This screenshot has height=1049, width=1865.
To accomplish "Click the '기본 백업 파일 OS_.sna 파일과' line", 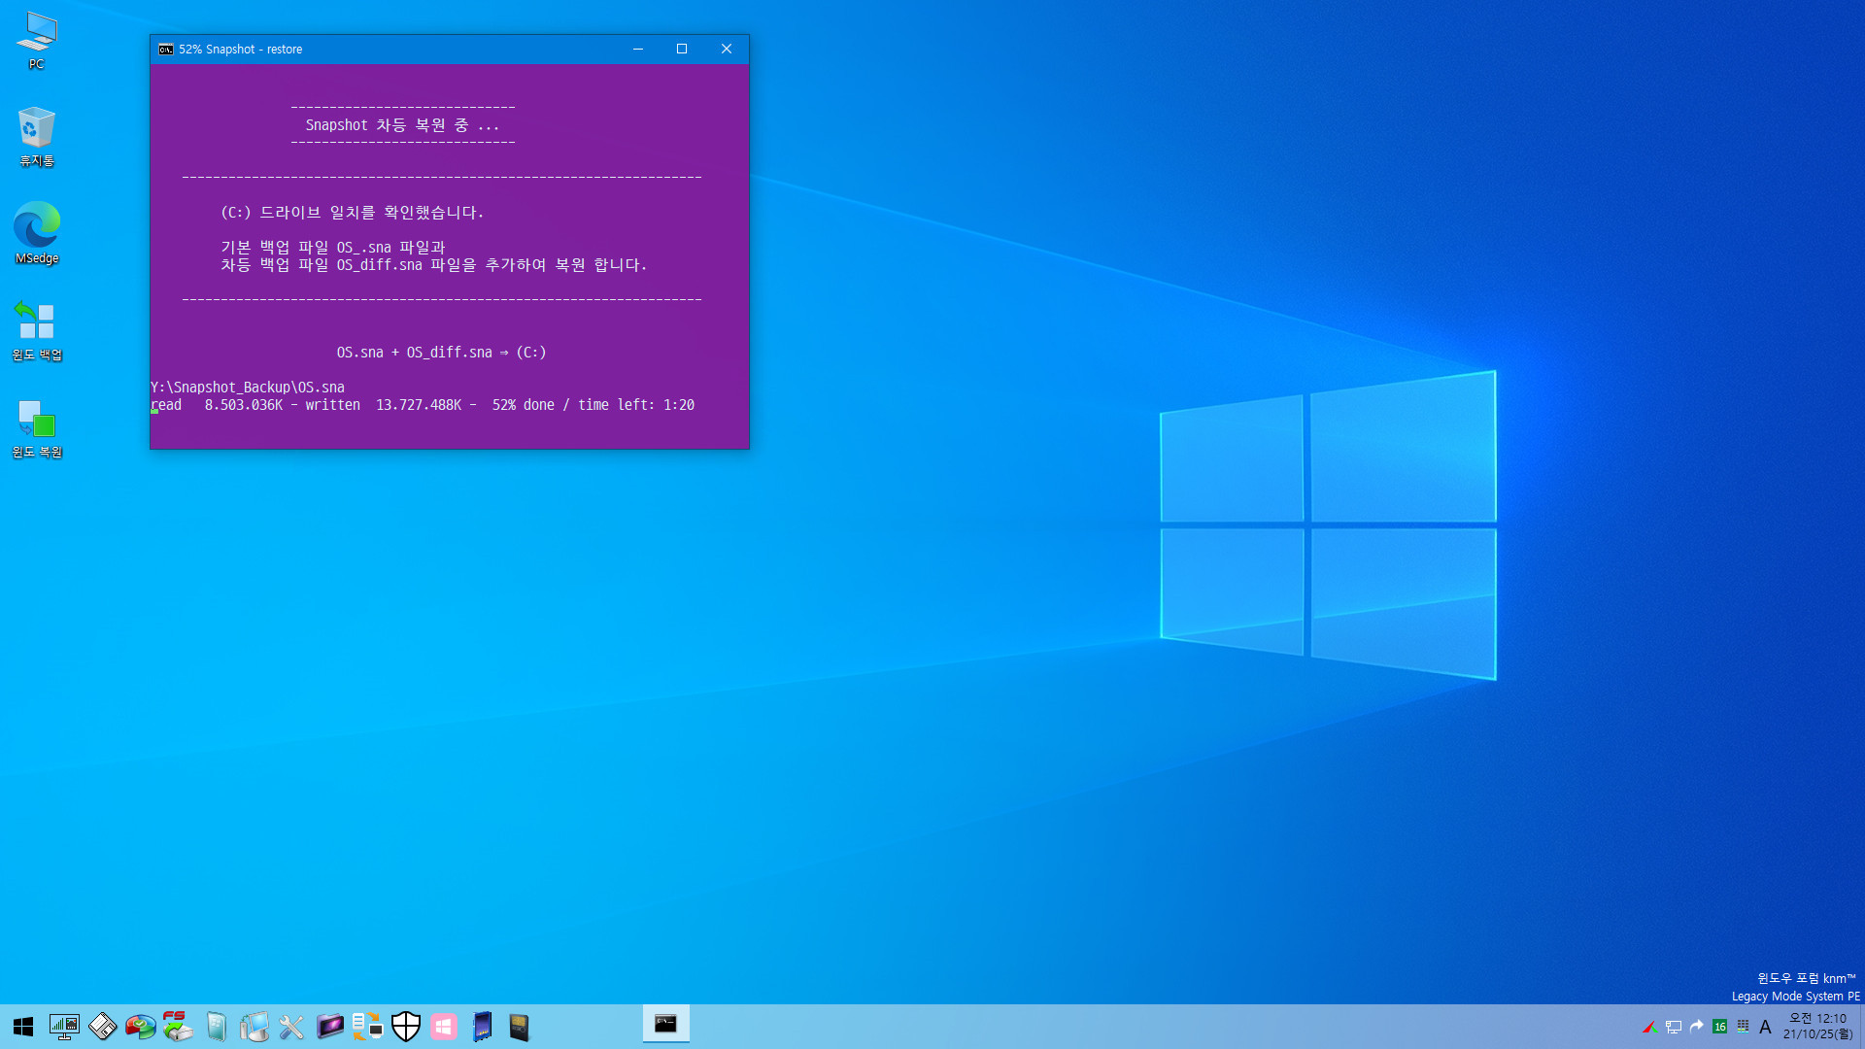I will tap(332, 247).
